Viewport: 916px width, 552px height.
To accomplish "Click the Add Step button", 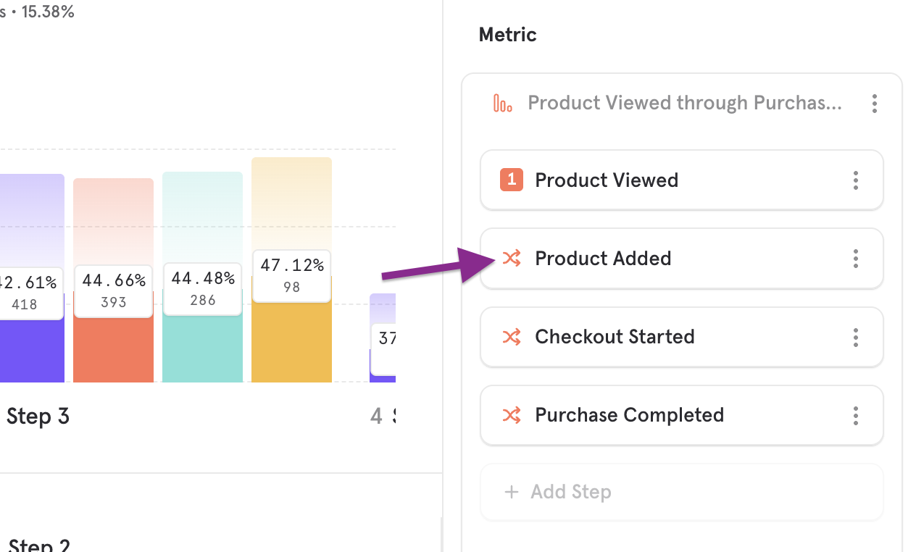I will tap(681, 492).
